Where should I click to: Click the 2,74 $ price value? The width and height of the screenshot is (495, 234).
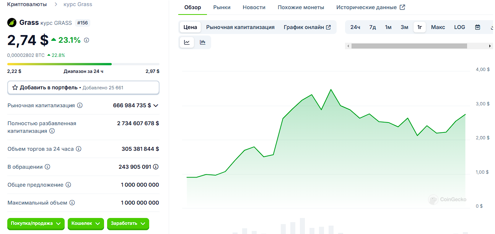(28, 40)
